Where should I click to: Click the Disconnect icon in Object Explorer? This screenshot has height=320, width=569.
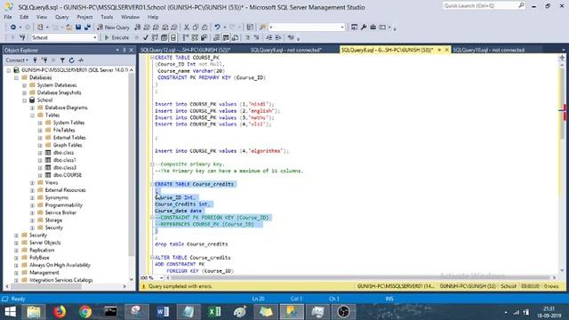[44, 60]
